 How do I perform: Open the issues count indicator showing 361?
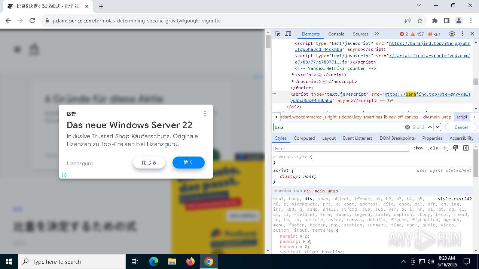434,34
